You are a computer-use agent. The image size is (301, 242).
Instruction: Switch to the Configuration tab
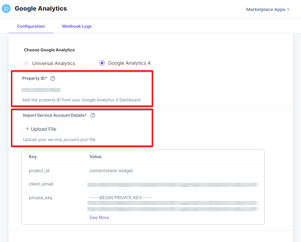click(x=31, y=26)
